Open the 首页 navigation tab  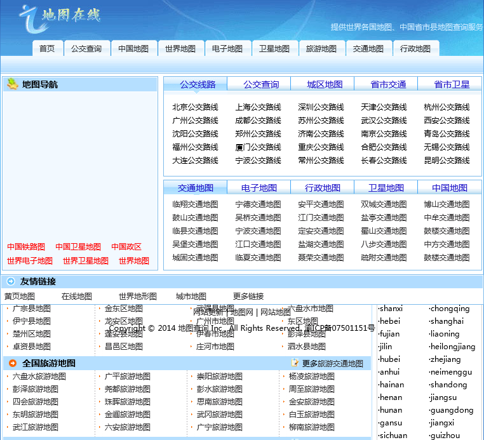pos(47,48)
